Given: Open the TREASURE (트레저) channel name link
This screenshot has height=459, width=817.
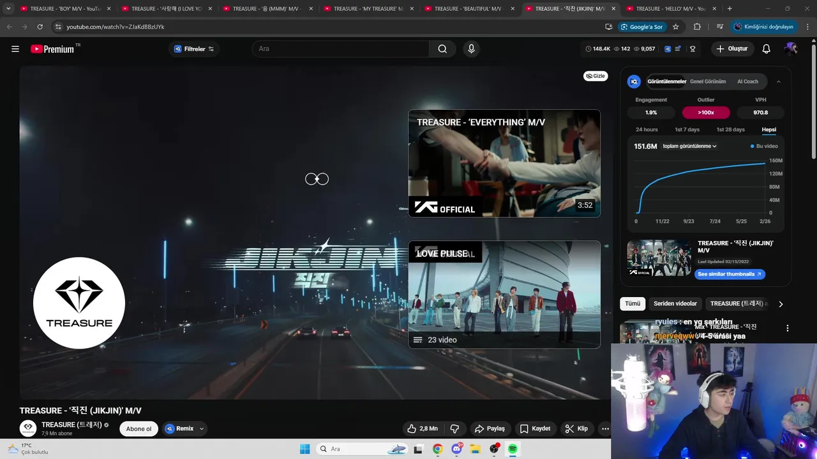Looking at the screenshot, I should [72, 425].
